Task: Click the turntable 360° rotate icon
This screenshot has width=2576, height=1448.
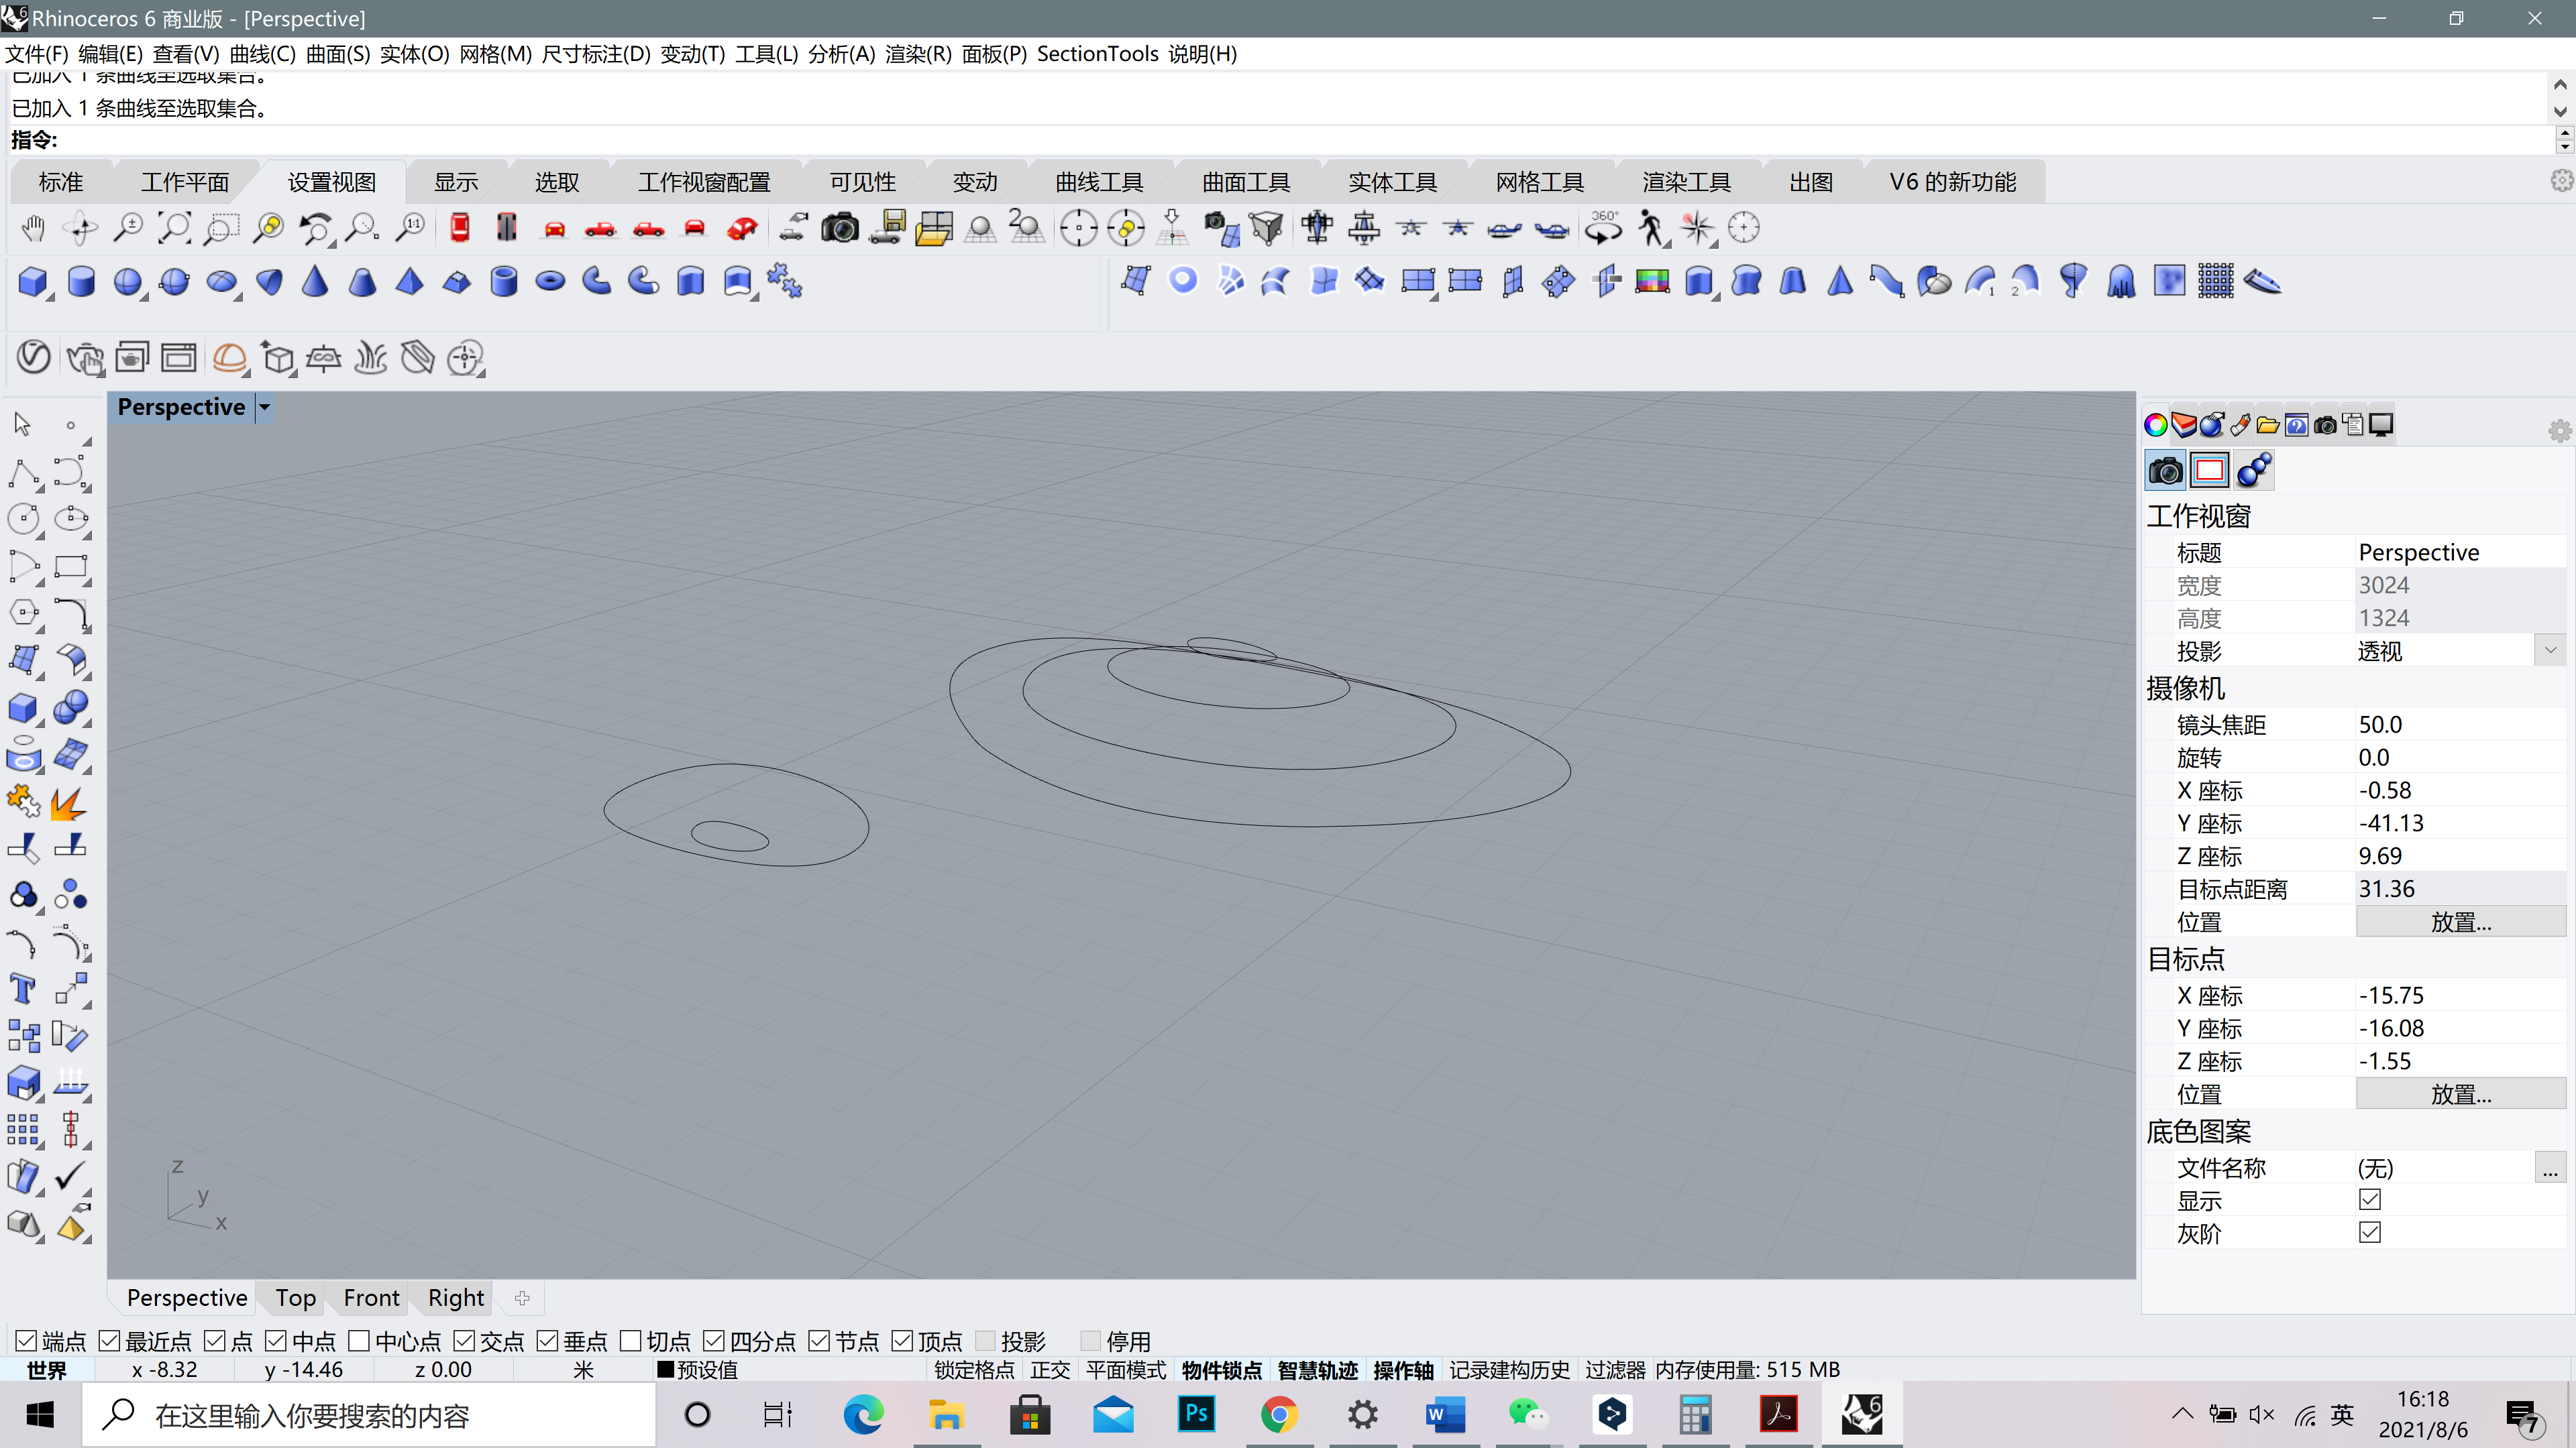Action: [x=1603, y=229]
